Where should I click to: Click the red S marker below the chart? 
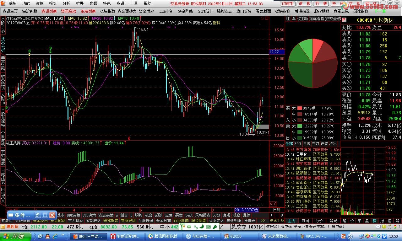click(129, 138)
